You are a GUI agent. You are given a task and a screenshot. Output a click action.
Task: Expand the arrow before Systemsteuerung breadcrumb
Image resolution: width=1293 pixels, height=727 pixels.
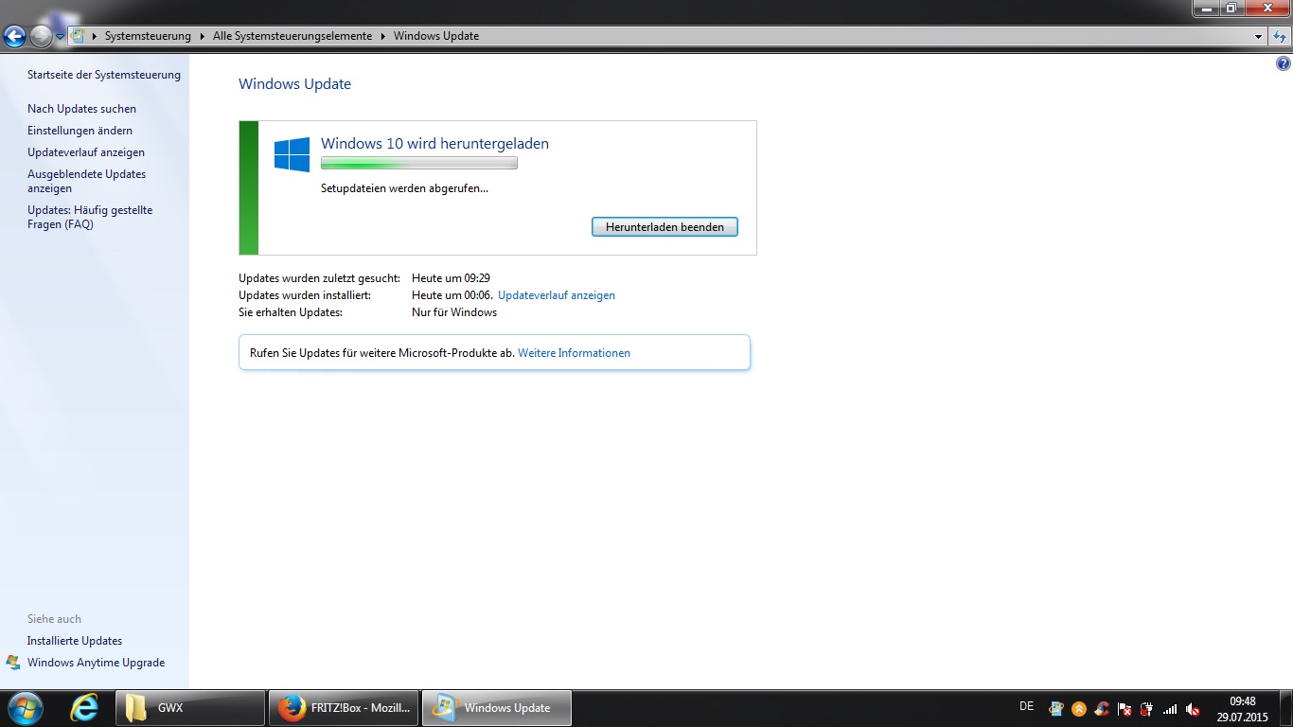click(x=95, y=36)
